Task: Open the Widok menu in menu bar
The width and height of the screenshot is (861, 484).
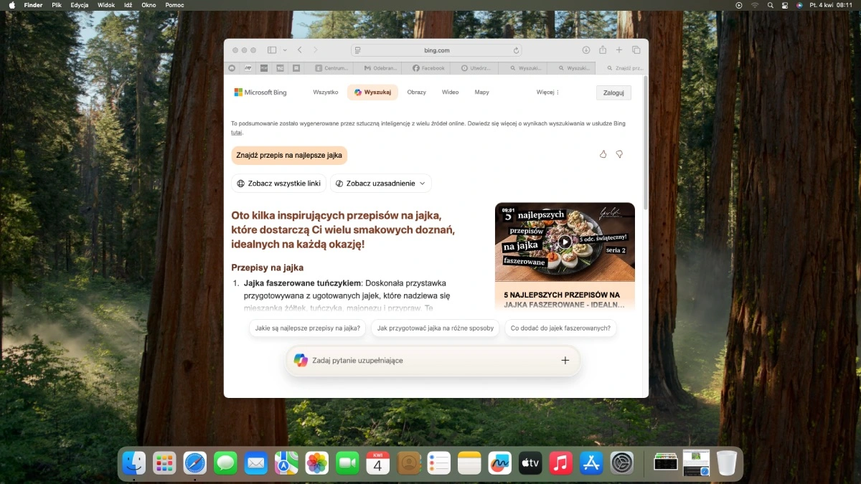Action: (105, 5)
